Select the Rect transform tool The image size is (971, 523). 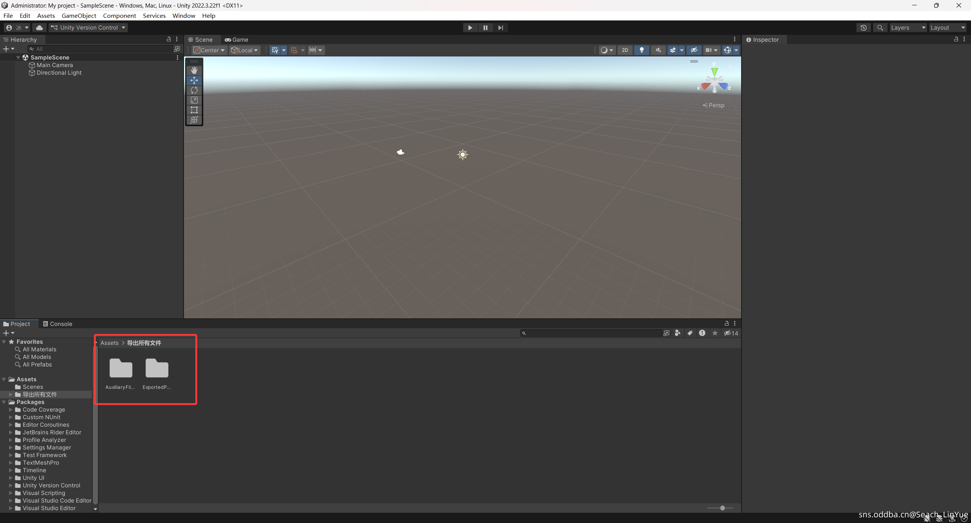[194, 110]
